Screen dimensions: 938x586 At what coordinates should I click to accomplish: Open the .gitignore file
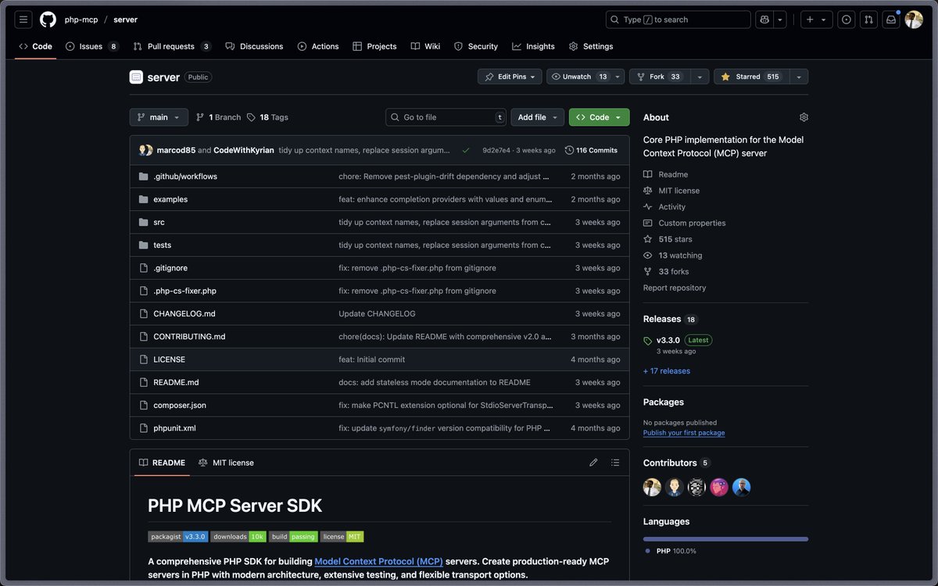(170, 268)
